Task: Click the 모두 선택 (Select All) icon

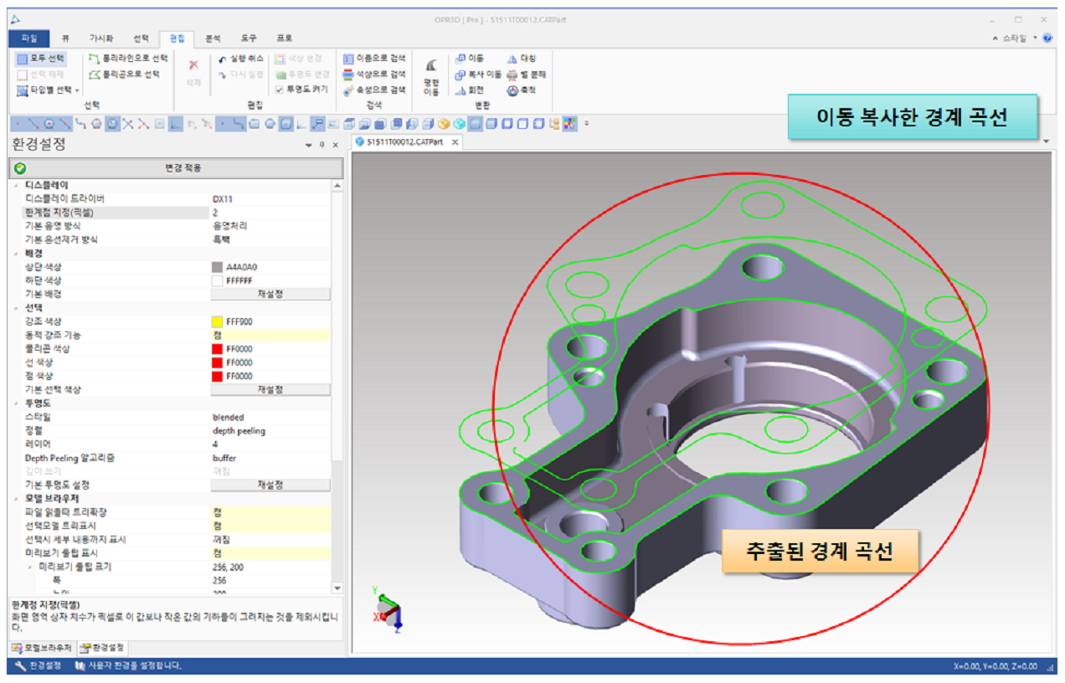Action: click(x=23, y=59)
